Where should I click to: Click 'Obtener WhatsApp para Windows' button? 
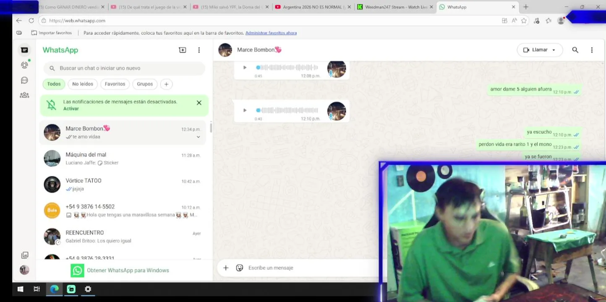(120, 271)
